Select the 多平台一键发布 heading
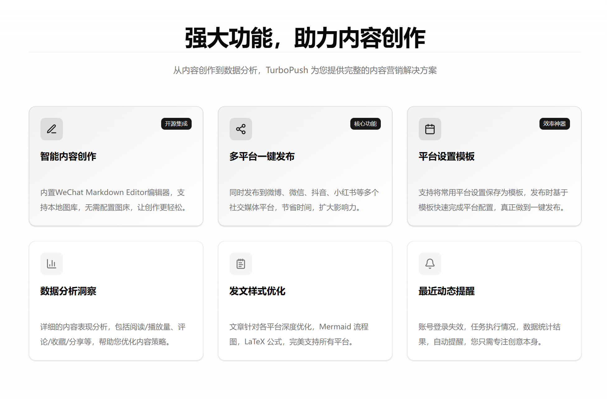Image resolution: width=607 pixels, height=399 pixels. coord(262,156)
